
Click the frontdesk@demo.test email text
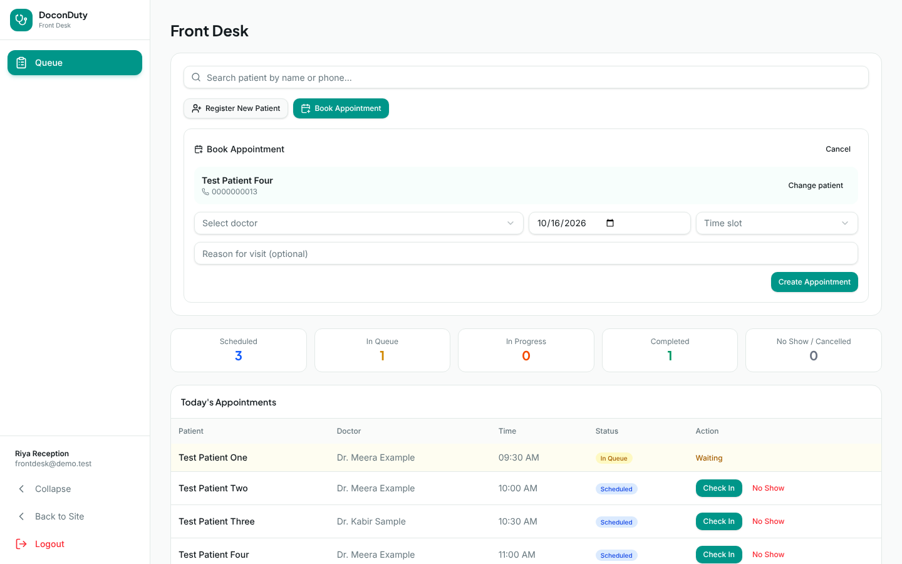(53, 464)
